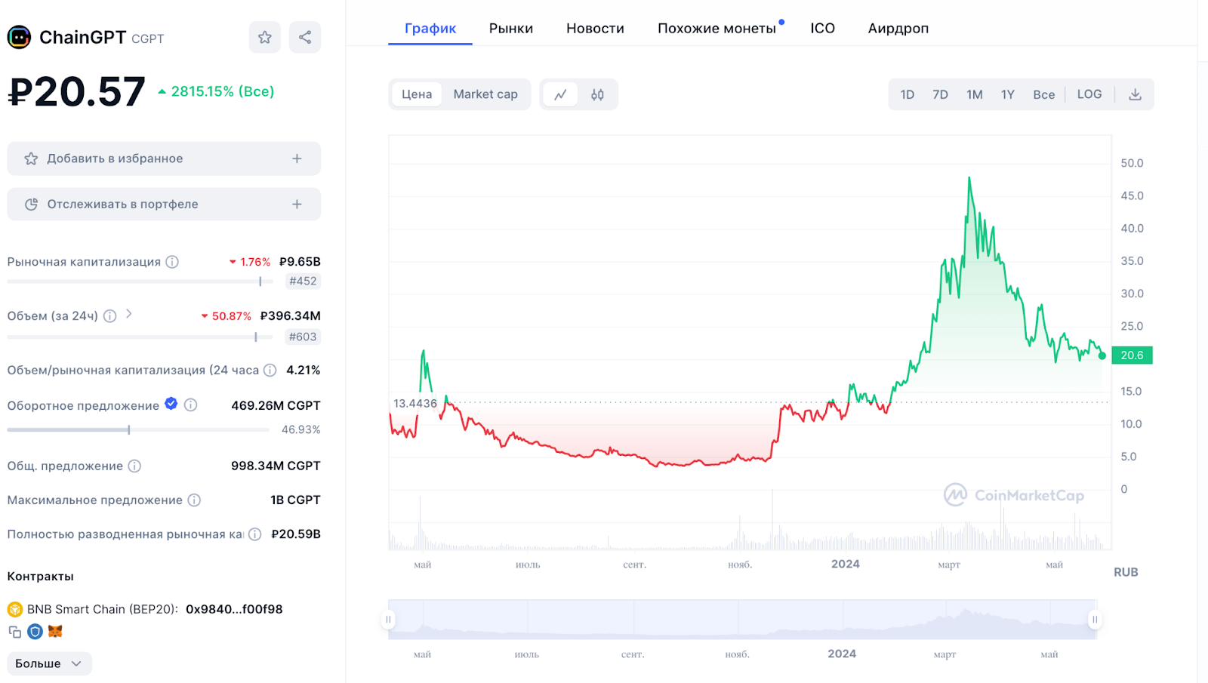Click left handle of chart range selector
The image size is (1208, 683).
coord(388,620)
